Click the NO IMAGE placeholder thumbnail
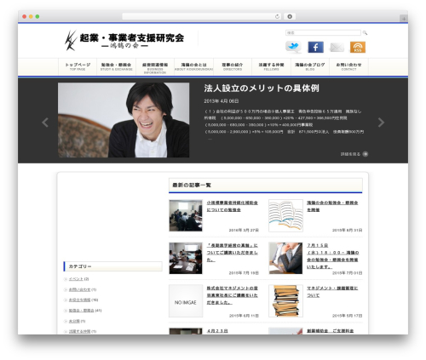The image size is (426, 360). pos(186,301)
